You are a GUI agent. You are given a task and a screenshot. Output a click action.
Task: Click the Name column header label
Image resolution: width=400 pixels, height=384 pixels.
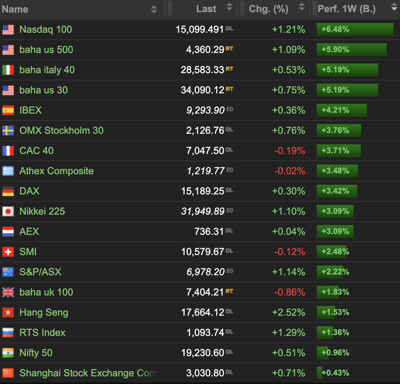[15, 9]
